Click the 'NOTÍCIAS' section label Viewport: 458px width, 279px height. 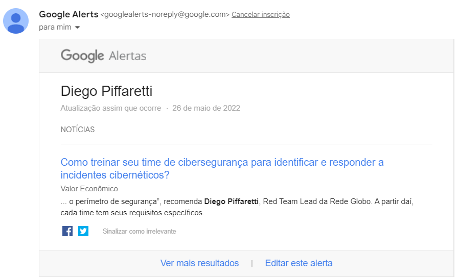tap(78, 130)
